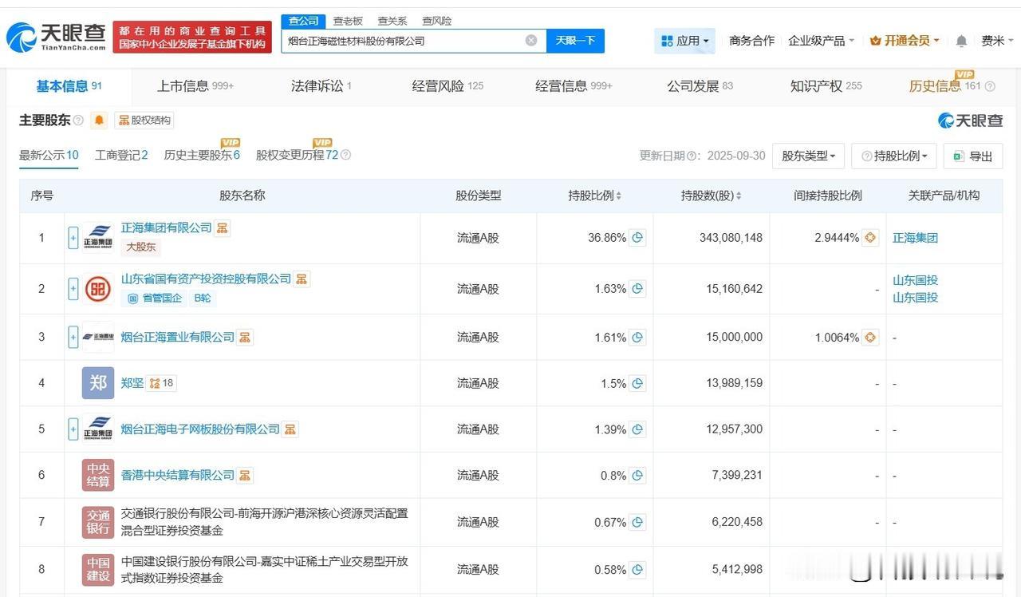Select the 工商登记 sub-tab

pos(120,156)
